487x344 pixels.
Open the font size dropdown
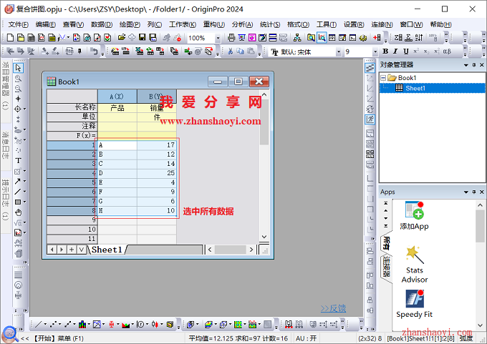[x=375, y=51]
